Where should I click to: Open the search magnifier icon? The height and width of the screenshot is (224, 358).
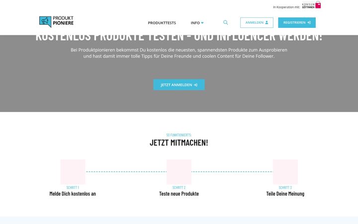225,22
